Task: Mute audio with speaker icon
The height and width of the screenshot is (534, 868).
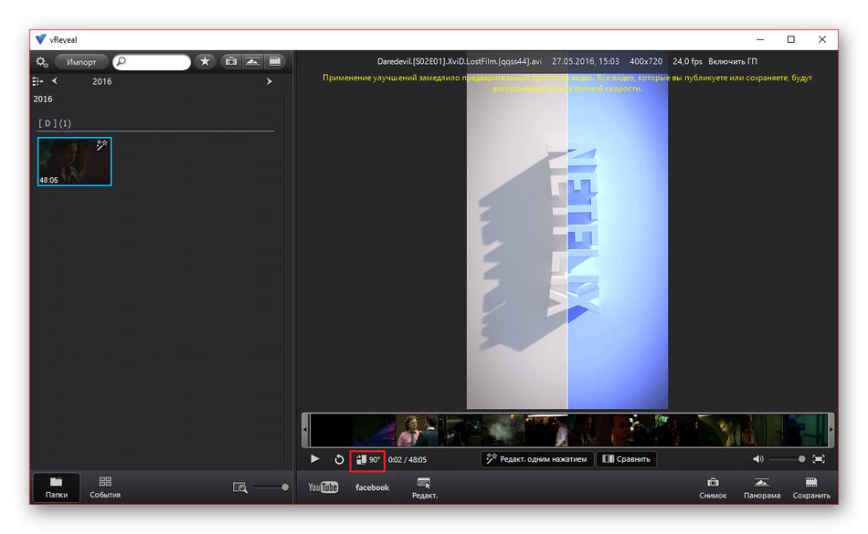Action: 757,459
